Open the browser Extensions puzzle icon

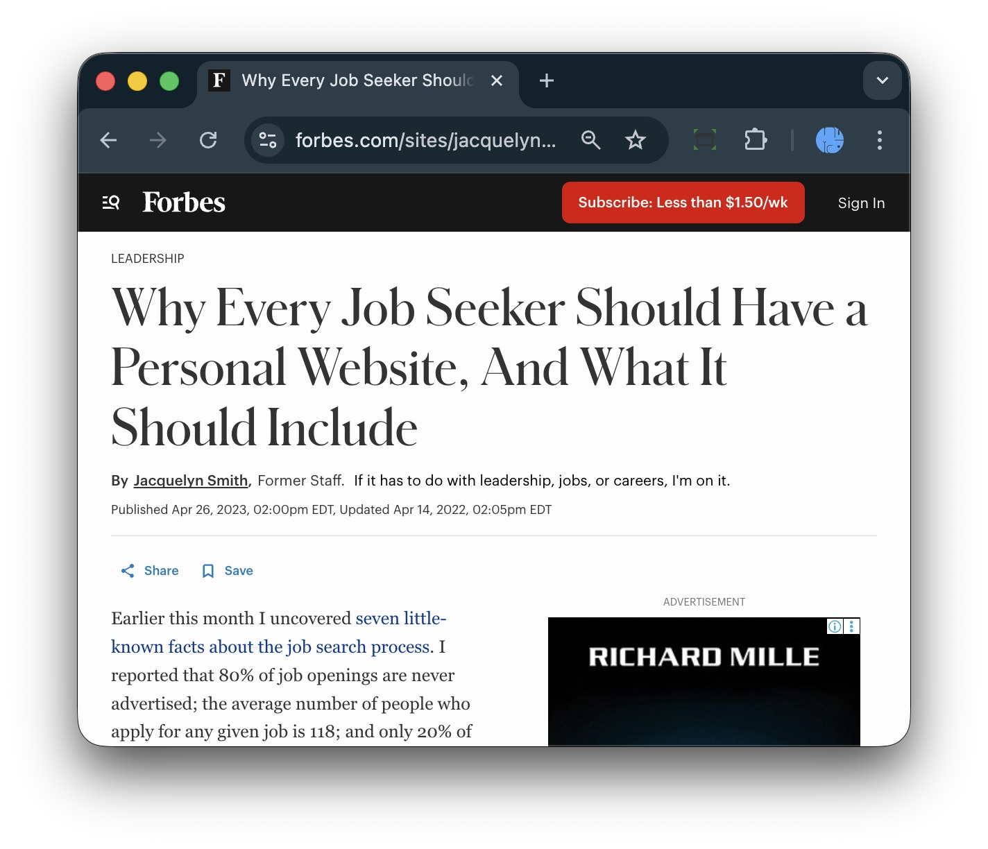pos(756,140)
